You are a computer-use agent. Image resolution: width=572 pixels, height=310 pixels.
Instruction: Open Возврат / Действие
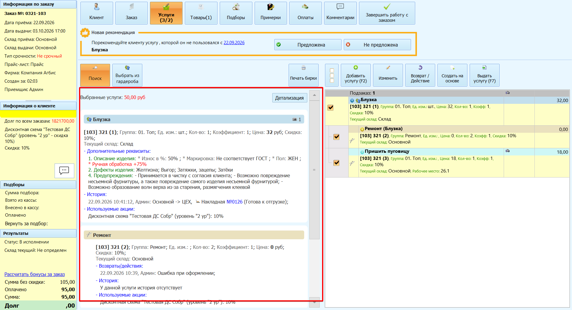[x=420, y=75]
